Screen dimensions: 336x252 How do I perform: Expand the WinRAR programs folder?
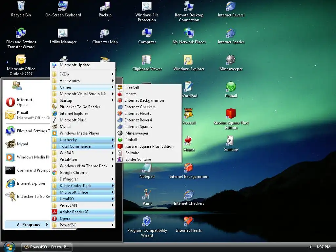tap(83, 153)
